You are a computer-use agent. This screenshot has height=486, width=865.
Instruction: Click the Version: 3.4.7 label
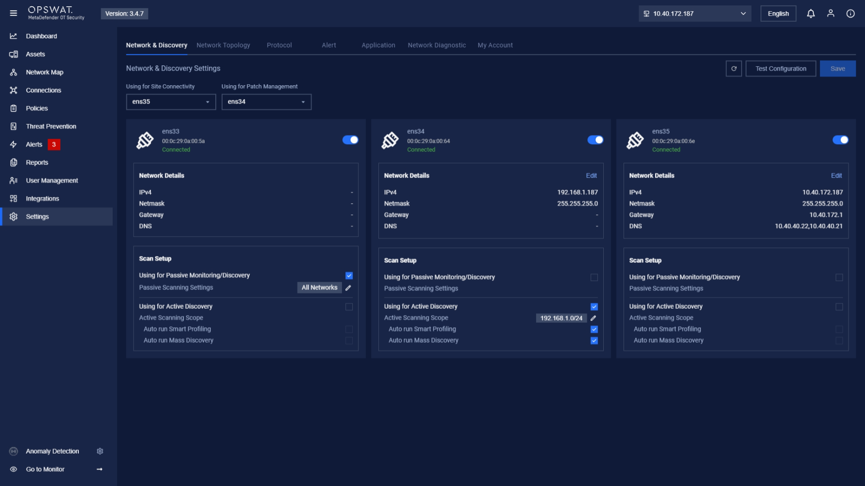pyautogui.click(x=124, y=14)
